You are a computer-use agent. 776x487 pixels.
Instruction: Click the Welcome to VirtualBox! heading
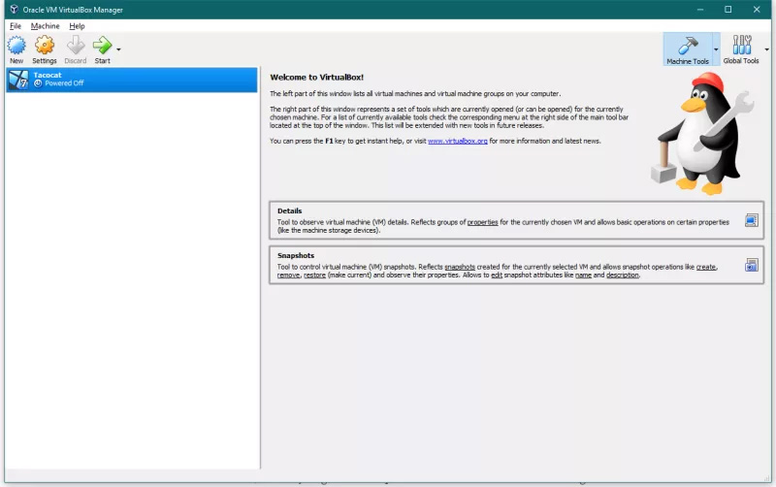click(x=317, y=78)
